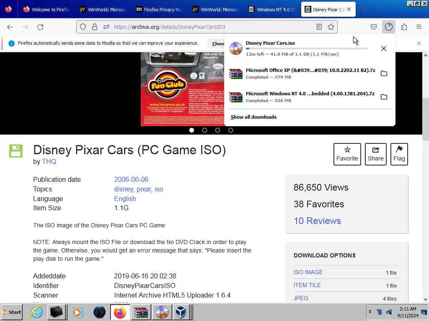
Task: Open WinRAR from the taskbar
Action: (141, 312)
